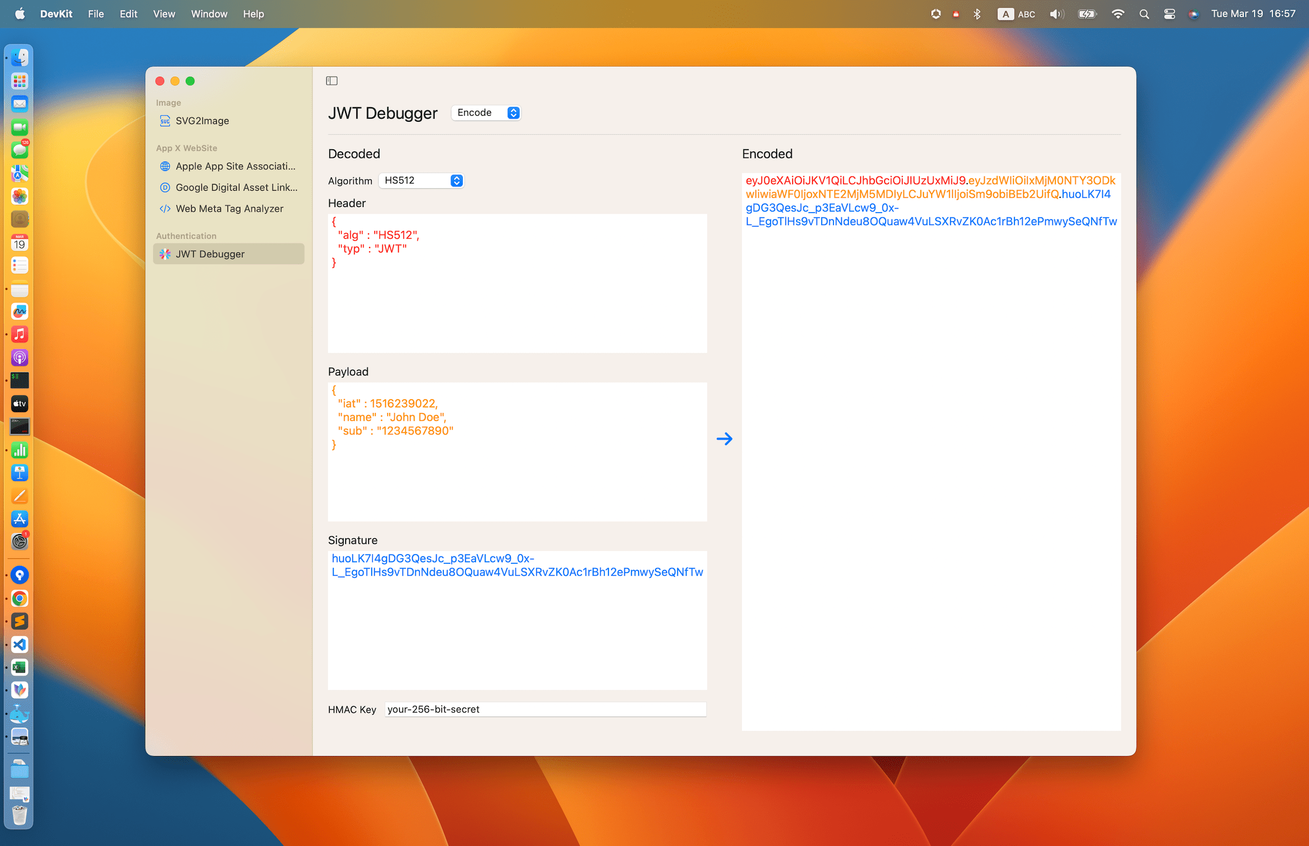Toggle the sidebar visibility icon

click(x=331, y=81)
